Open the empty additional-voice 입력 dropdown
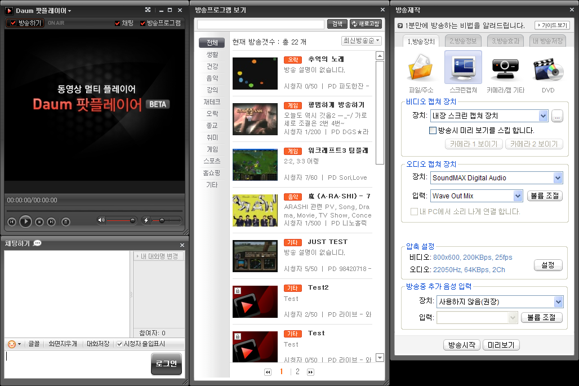This screenshot has width=579, height=386. pyautogui.click(x=513, y=317)
